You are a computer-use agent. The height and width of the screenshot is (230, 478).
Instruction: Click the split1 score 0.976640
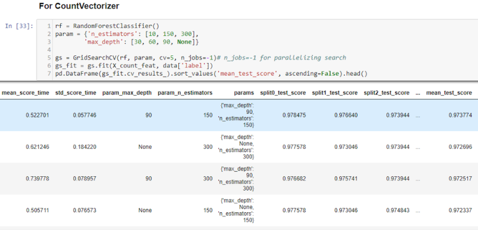coord(346,115)
